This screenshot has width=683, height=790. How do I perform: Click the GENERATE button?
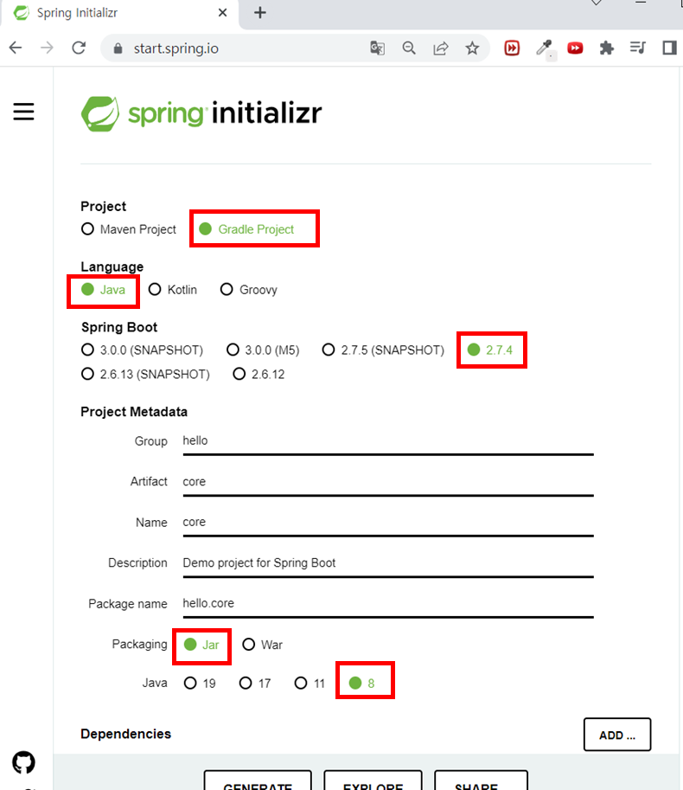click(258, 780)
